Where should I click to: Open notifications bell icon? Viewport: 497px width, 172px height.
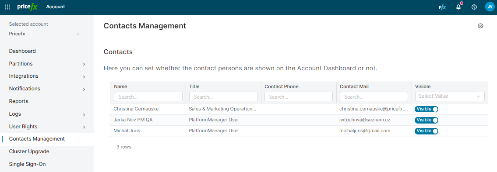[x=458, y=7]
